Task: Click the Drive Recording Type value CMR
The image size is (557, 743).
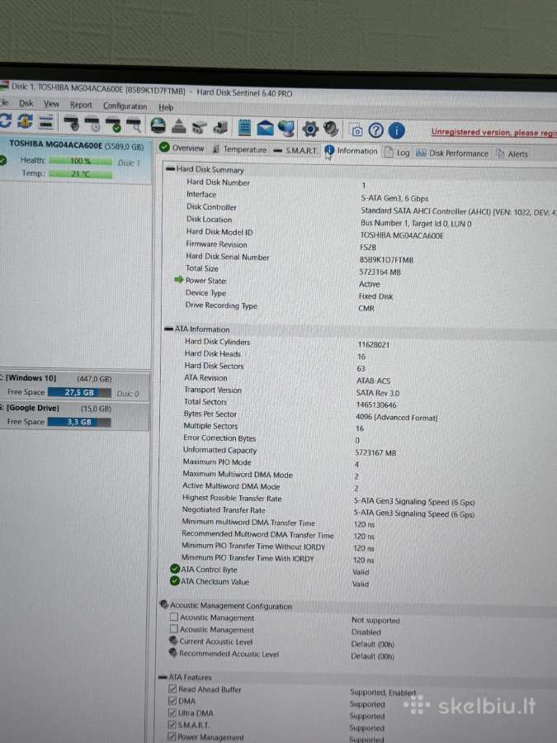Action: (x=366, y=308)
